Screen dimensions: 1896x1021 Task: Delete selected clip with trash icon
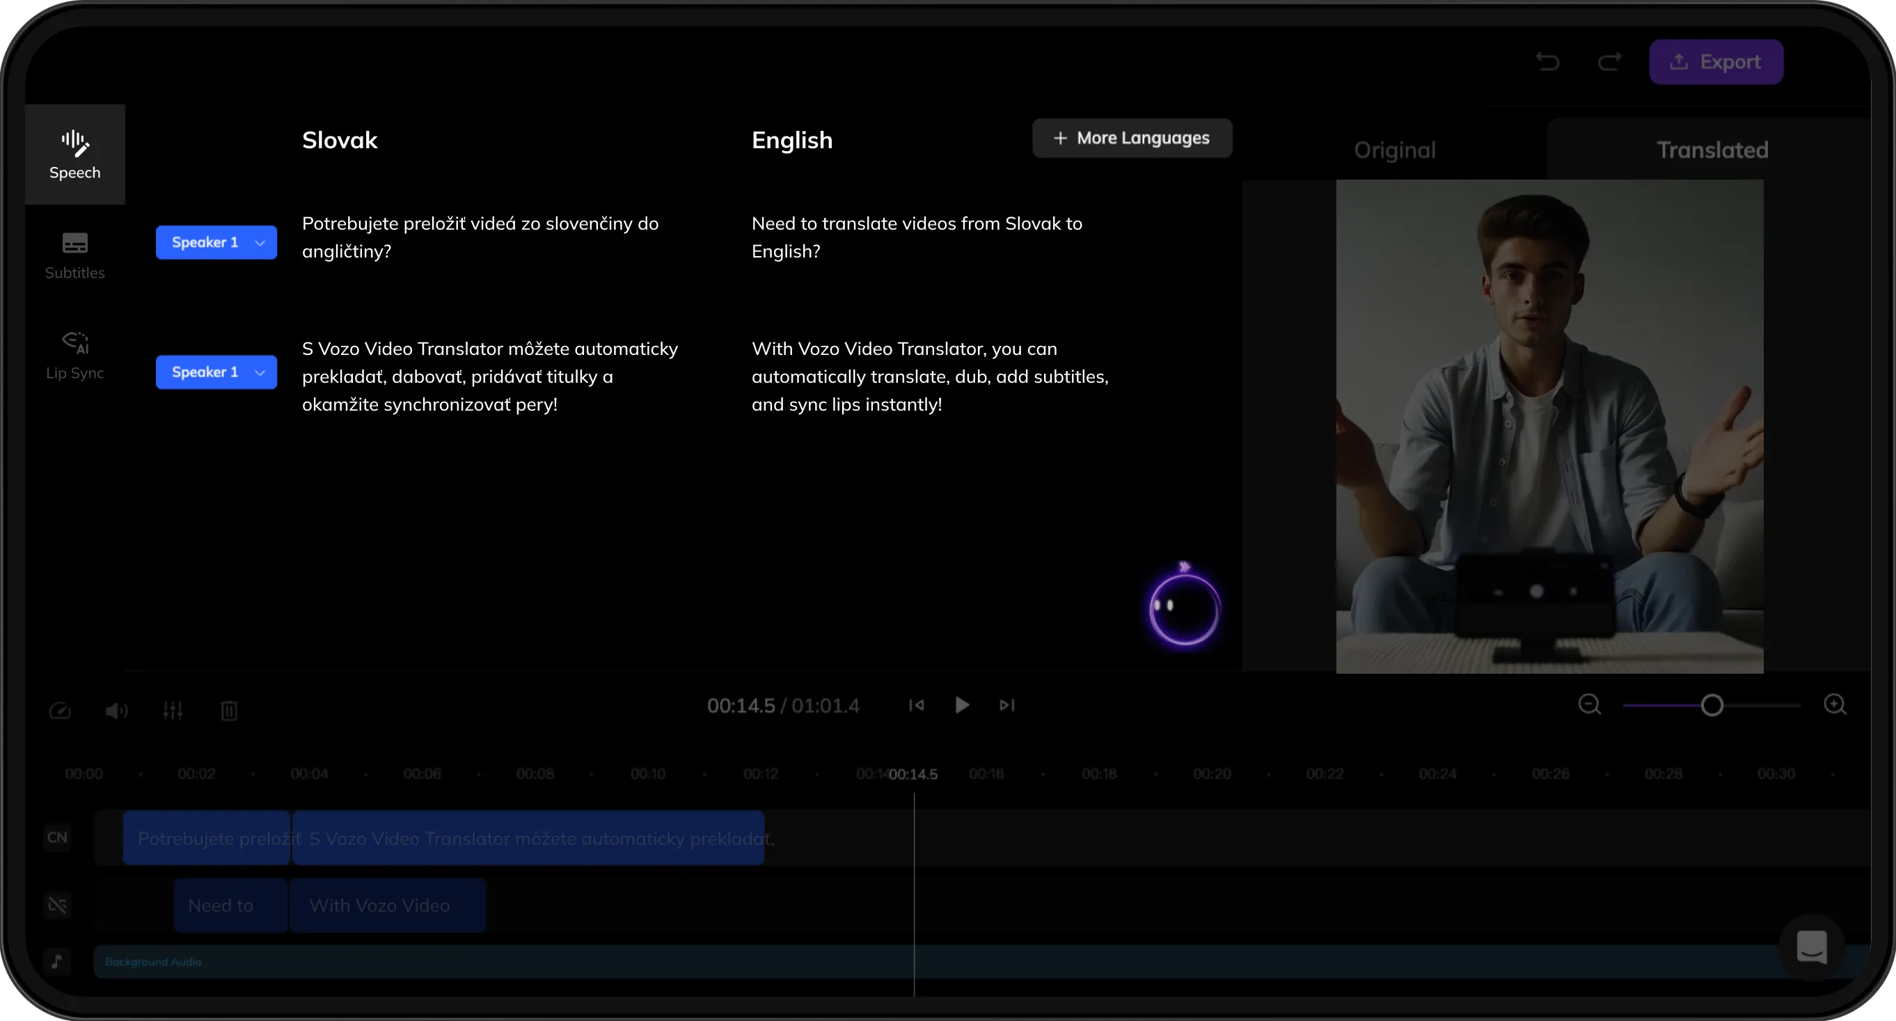[x=229, y=711]
